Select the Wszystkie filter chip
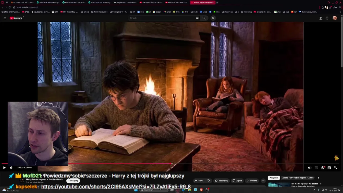Viewport: 343px width, 193px height. click(274, 178)
